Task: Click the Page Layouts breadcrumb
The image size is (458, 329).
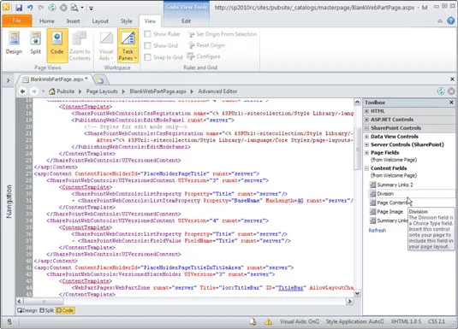Action: point(102,91)
